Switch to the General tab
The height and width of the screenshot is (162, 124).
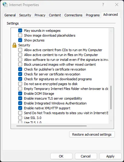coord(10,15)
